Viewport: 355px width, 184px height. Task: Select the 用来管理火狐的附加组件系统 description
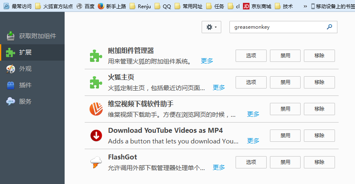150,61
